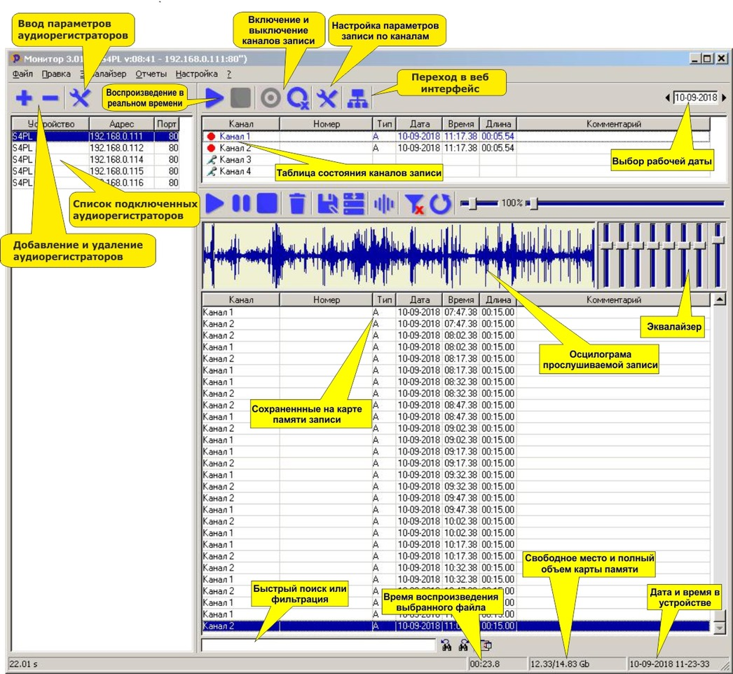Start real-time playback in the top toolbar
Viewport: 733px width, 674px height.
tap(214, 99)
